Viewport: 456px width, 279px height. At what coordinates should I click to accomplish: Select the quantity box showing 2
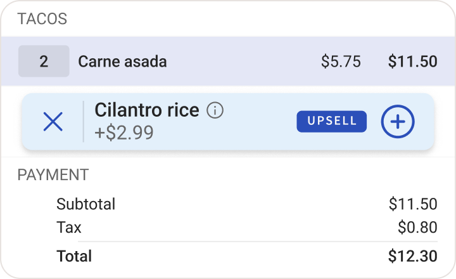(x=44, y=62)
